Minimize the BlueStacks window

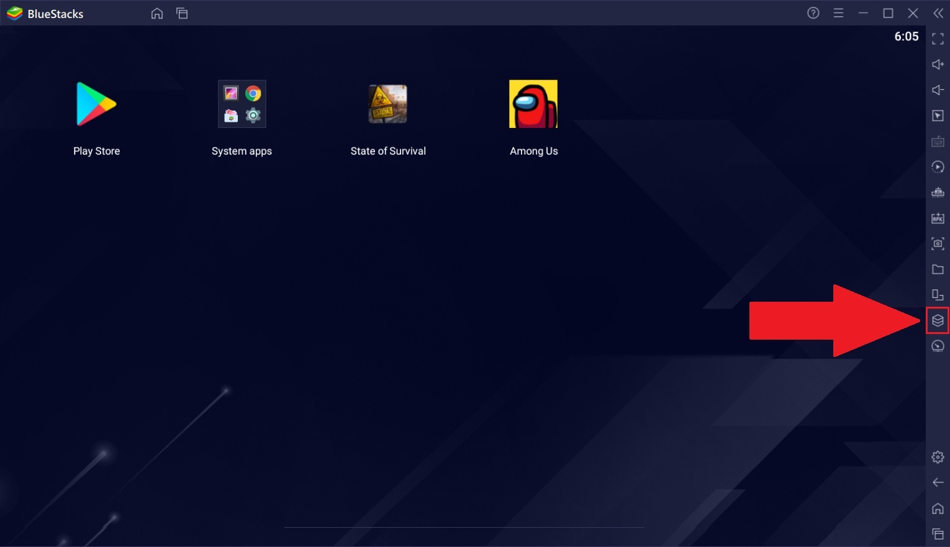tap(863, 13)
